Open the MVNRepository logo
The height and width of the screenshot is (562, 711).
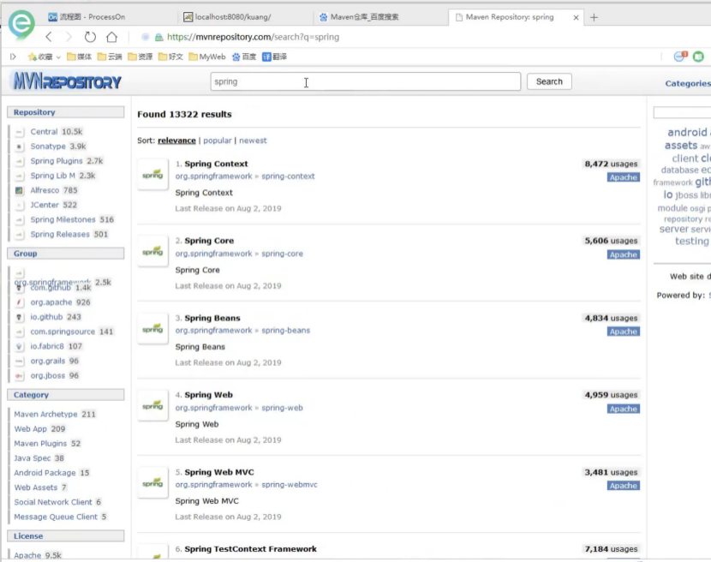pos(67,81)
